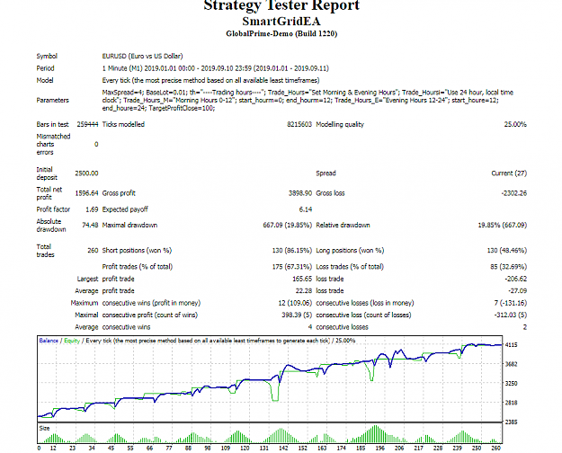Click the Expected payoff value 6.14
562x453 pixels.
tap(306, 209)
